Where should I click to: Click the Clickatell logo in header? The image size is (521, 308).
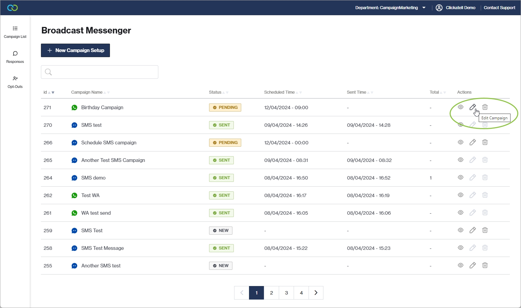point(13,8)
